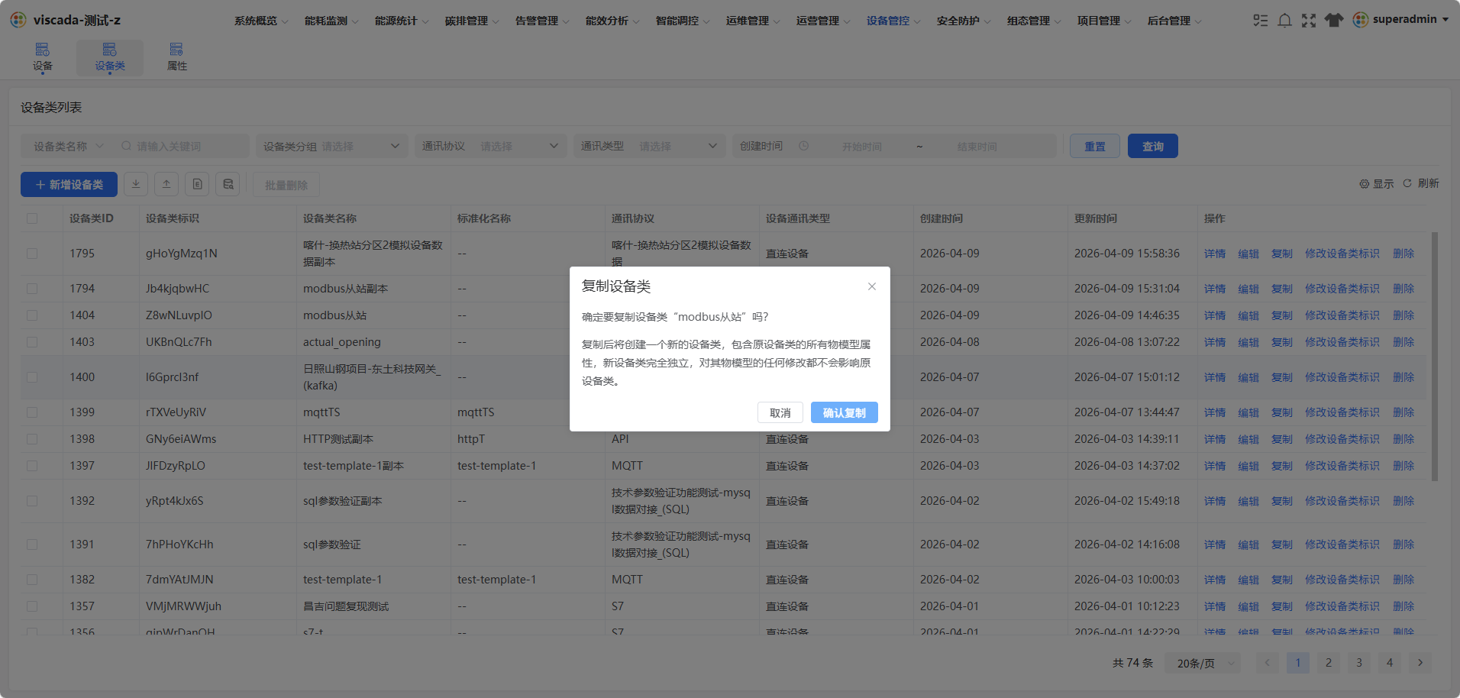Click the superadmin avatar icon
The width and height of the screenshot is (1460, 698).
(1361, 20)
